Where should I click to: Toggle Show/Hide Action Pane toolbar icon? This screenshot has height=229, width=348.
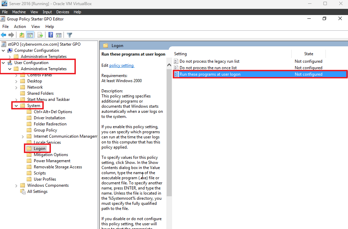click(x=59, y=35)
